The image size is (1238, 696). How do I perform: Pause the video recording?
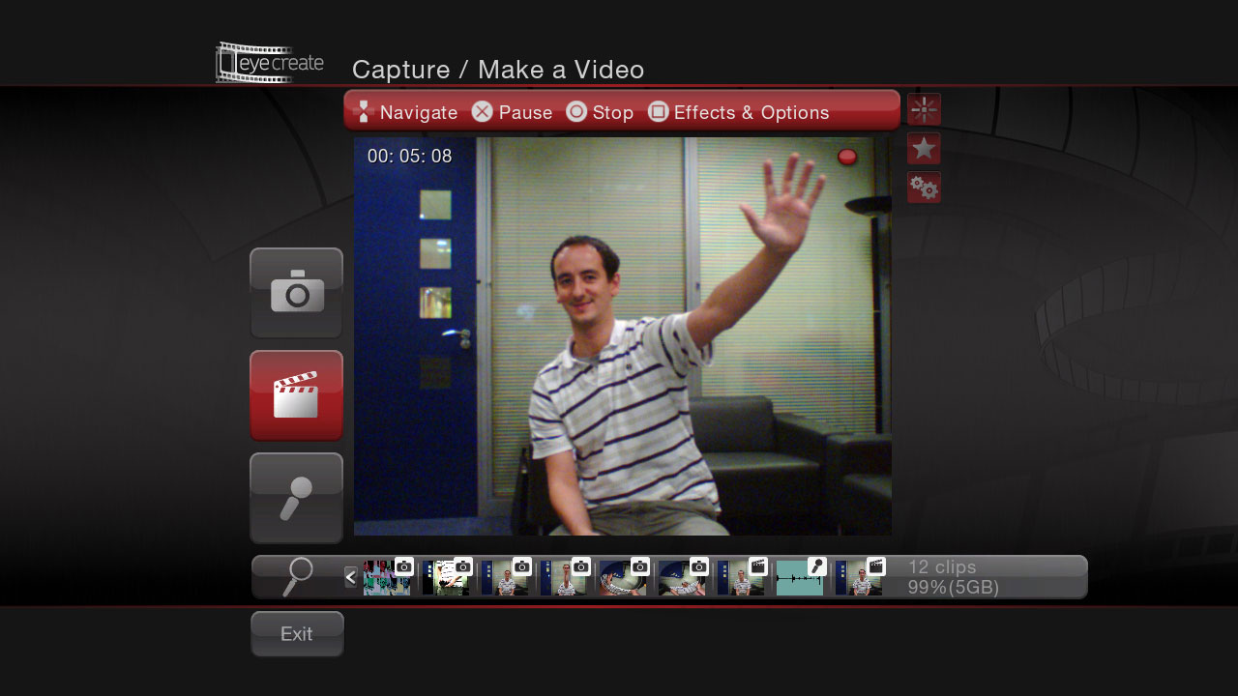point(512,112)
